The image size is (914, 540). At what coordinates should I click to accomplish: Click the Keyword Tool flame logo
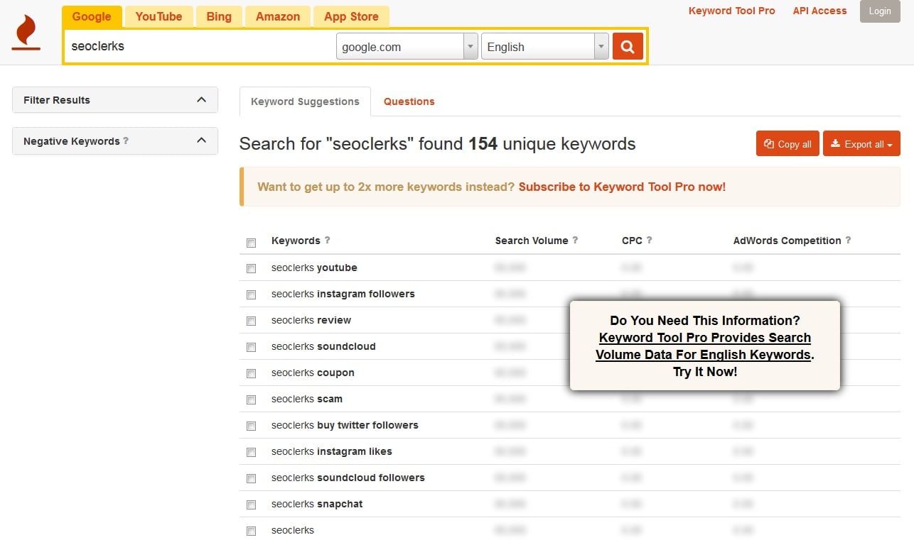26,33
